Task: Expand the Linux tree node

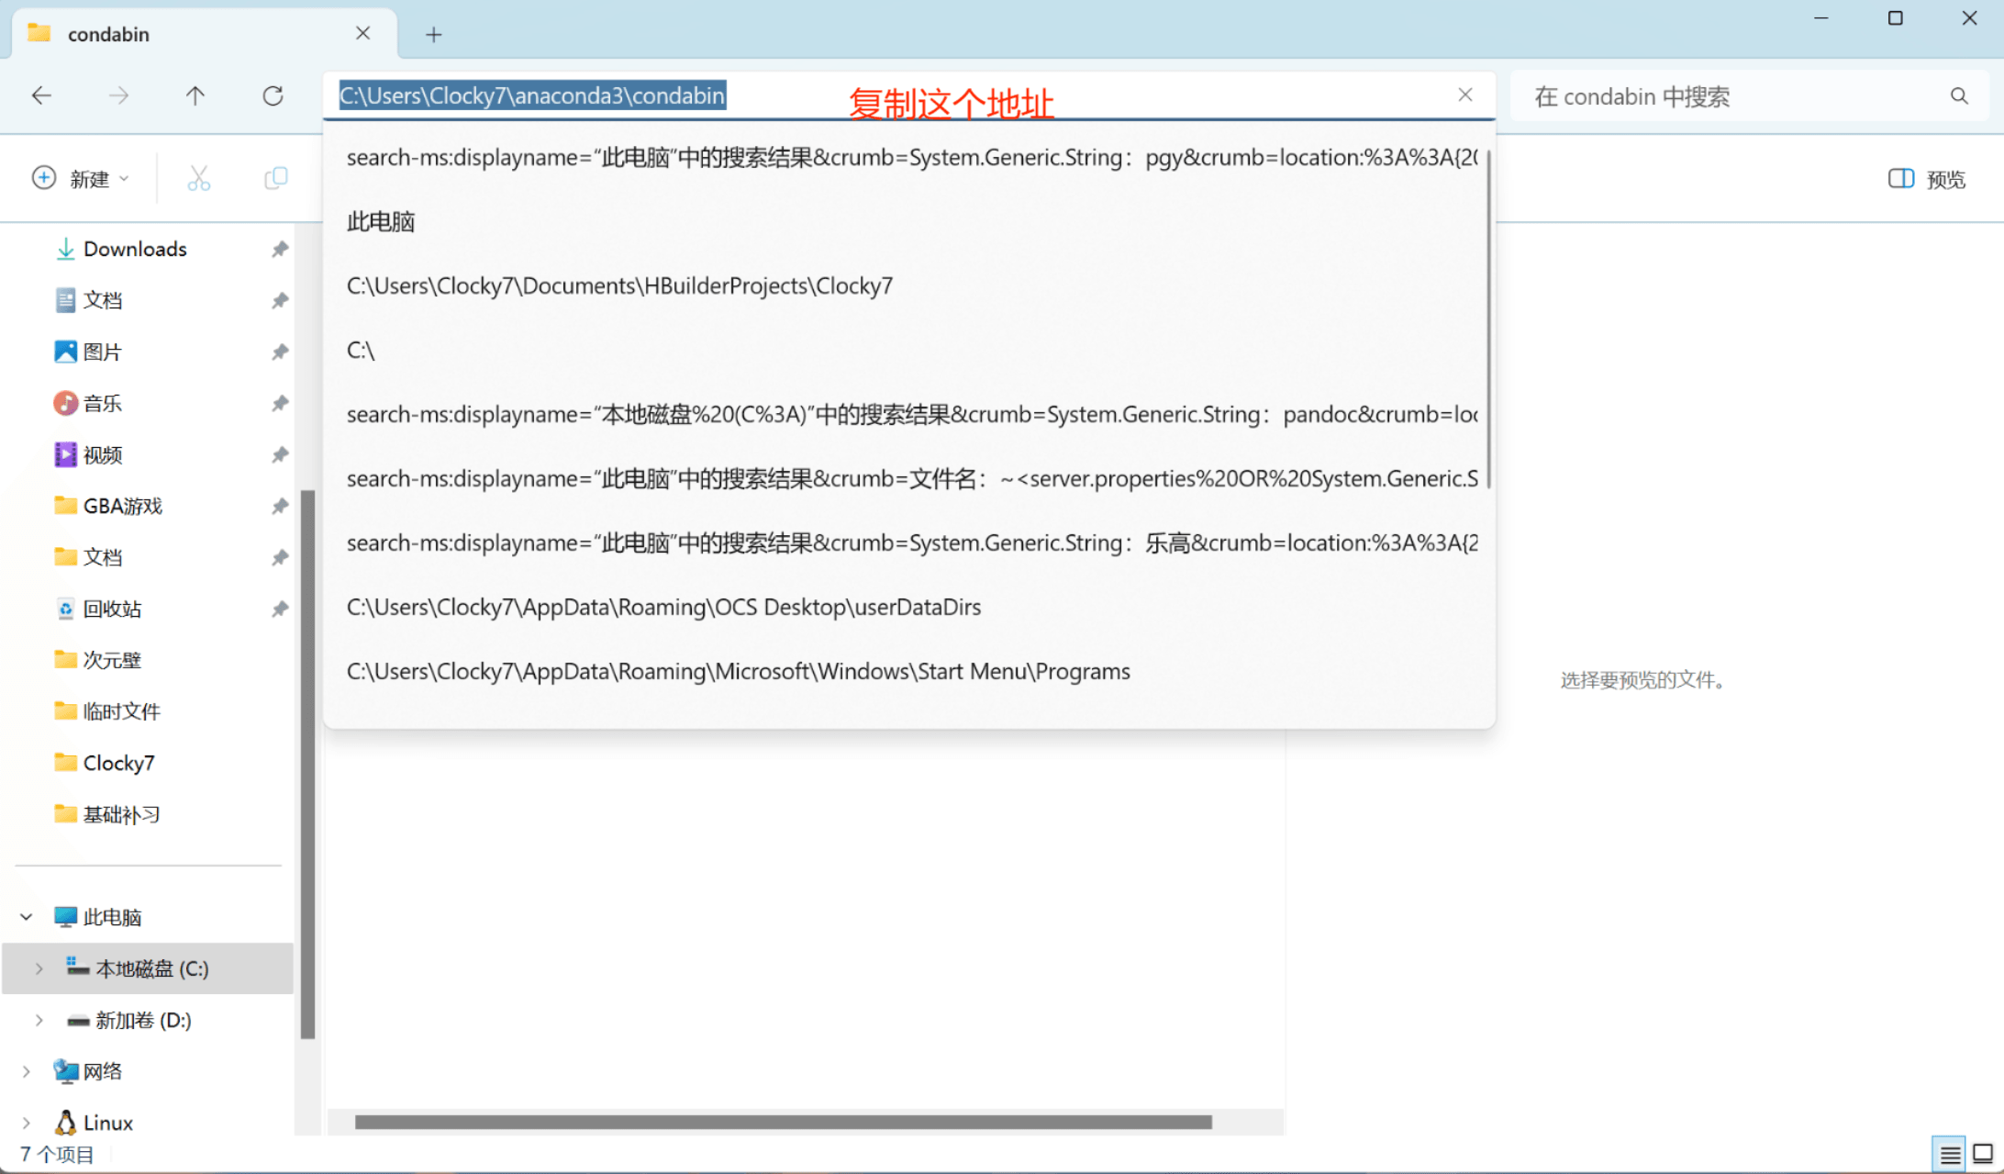Action: pos(27,1123)
